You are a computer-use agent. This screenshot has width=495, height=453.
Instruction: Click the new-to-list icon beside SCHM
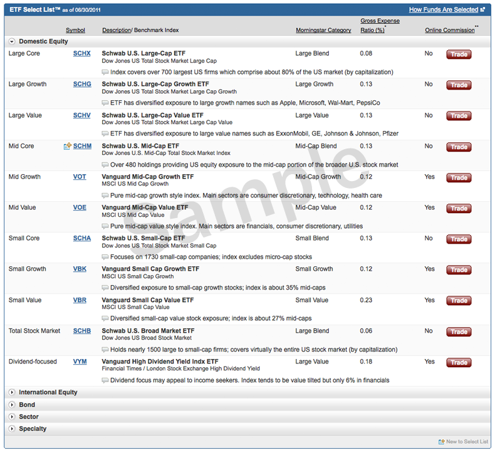(68, 146)
